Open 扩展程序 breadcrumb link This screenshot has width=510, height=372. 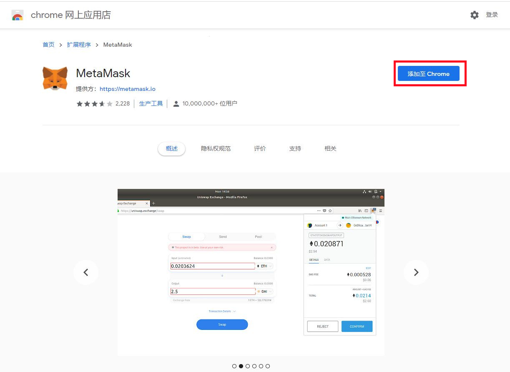click(x=79, y=45)
